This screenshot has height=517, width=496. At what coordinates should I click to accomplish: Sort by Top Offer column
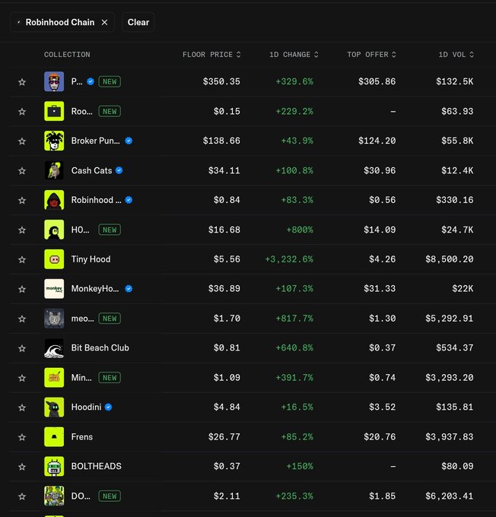pyautogui.click(x=371, y=55)
